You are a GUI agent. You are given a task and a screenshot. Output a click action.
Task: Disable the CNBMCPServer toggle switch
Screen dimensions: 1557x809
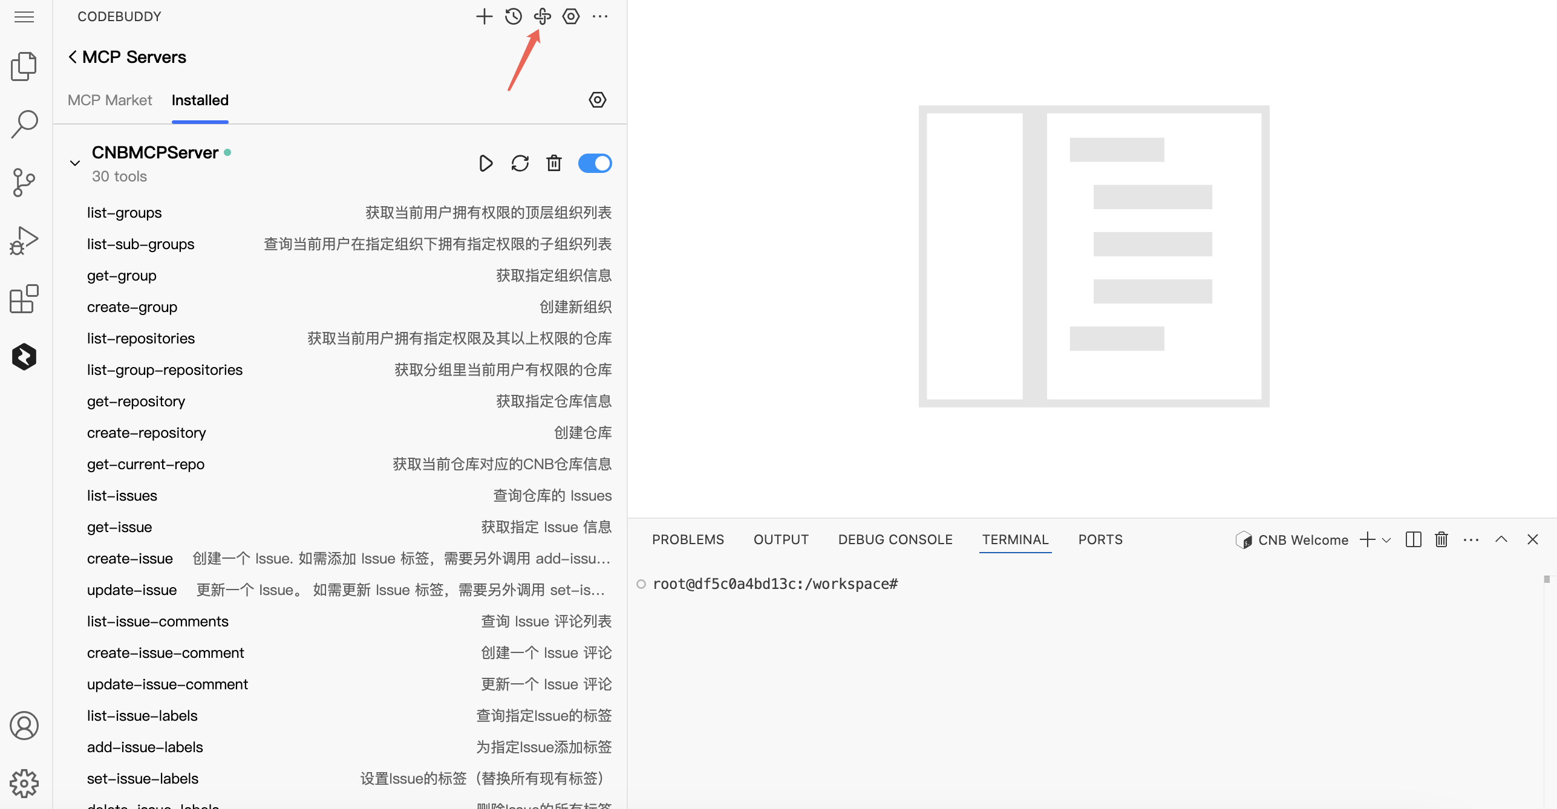(x=595, y=163)
